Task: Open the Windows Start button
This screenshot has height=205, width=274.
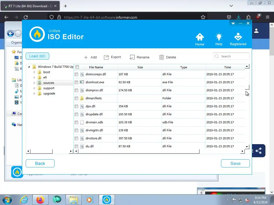Action: 7,200
